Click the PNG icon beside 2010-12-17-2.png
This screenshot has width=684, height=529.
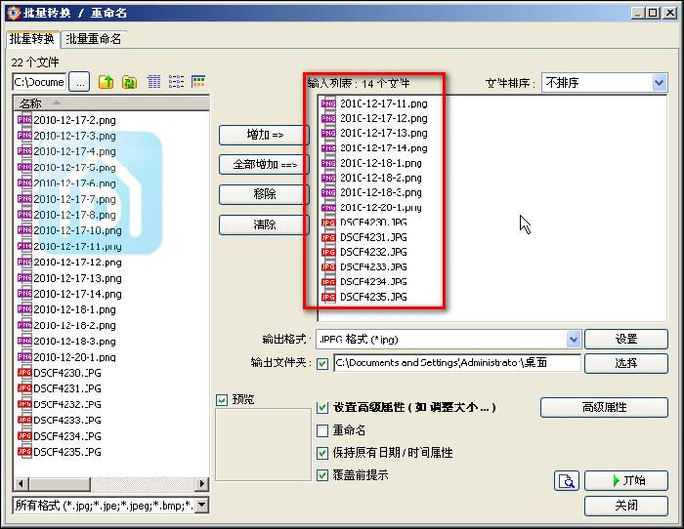[x=24, y=119]
